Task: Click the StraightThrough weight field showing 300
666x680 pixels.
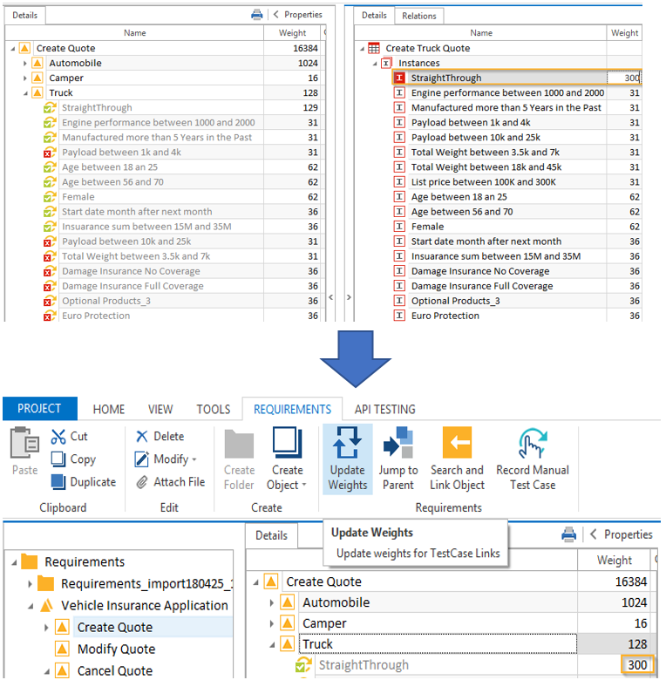Action: click(624, 78)
